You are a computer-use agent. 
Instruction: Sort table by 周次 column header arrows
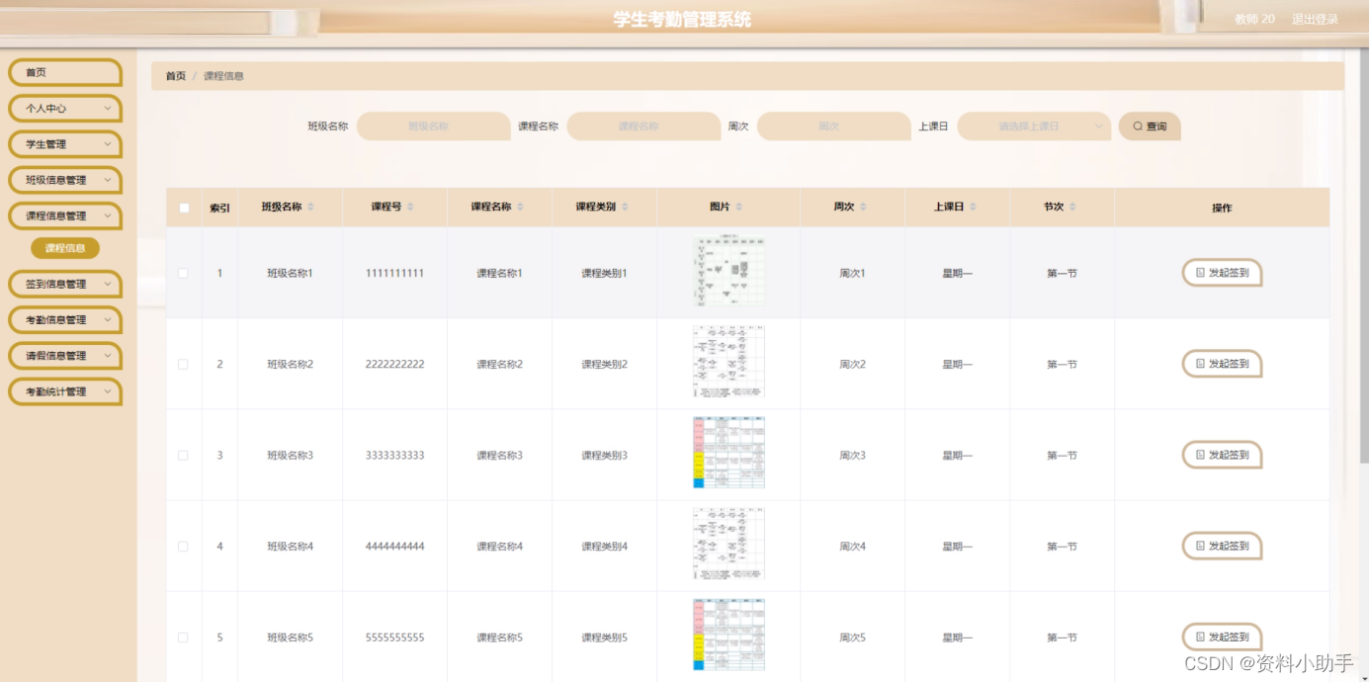coord(863,207)
